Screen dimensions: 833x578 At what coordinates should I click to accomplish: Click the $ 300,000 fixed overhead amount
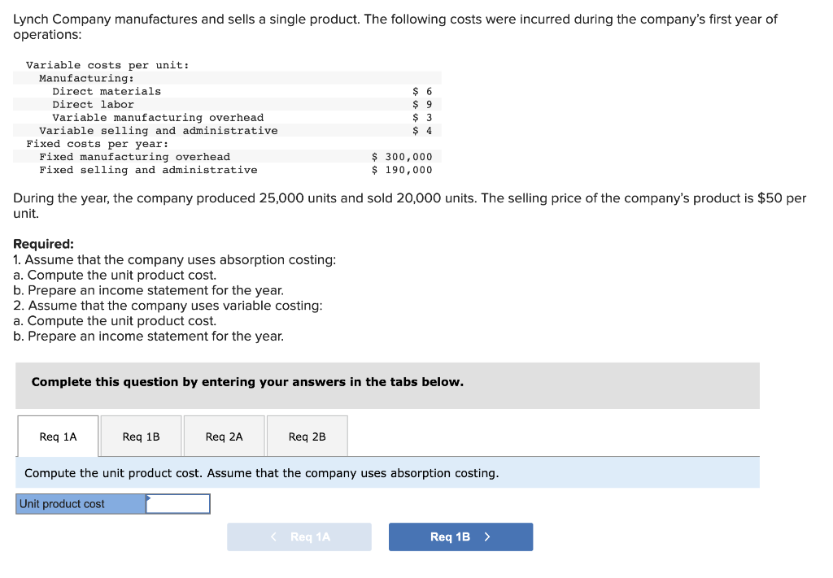(x=402, y=157)
